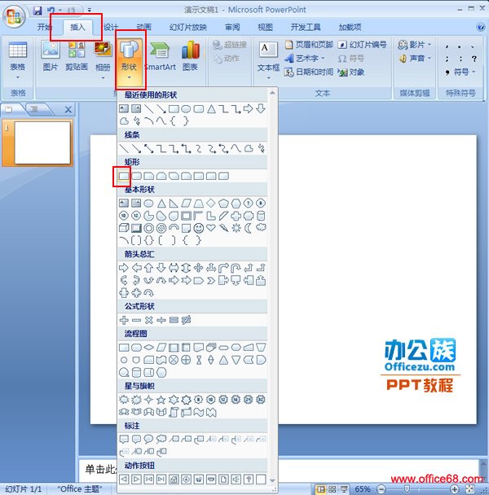
Task: Click the 65% zoom level
Action: [362, 489]
